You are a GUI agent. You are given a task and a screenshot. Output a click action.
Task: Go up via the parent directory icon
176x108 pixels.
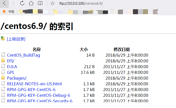3,38
